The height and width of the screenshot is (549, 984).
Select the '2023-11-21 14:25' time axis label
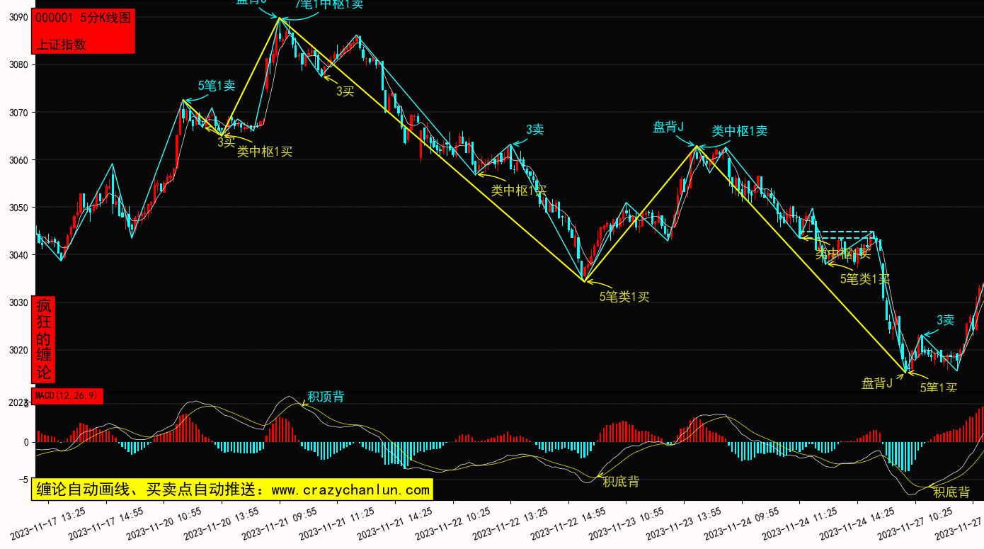point(395,523)
